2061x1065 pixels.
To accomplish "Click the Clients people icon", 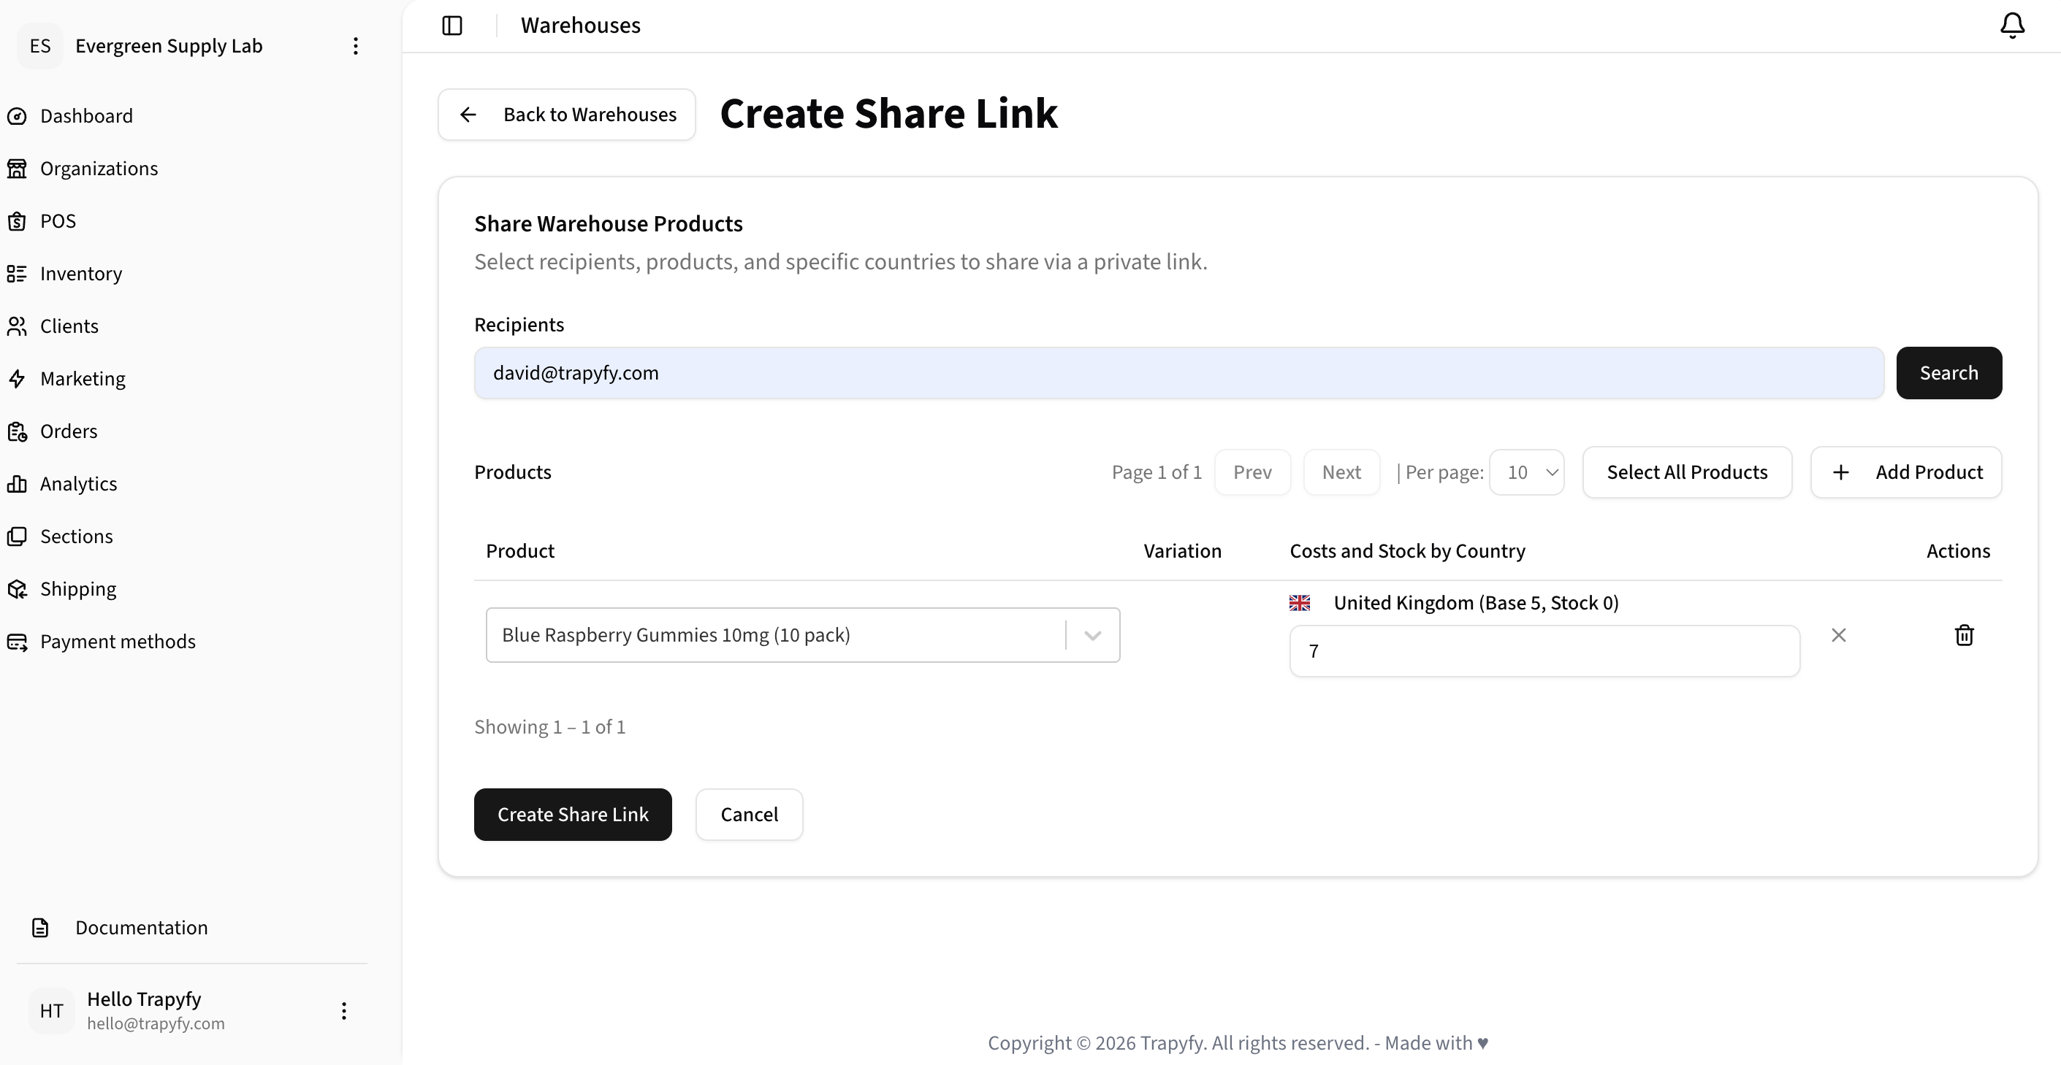I will [17, 326].
